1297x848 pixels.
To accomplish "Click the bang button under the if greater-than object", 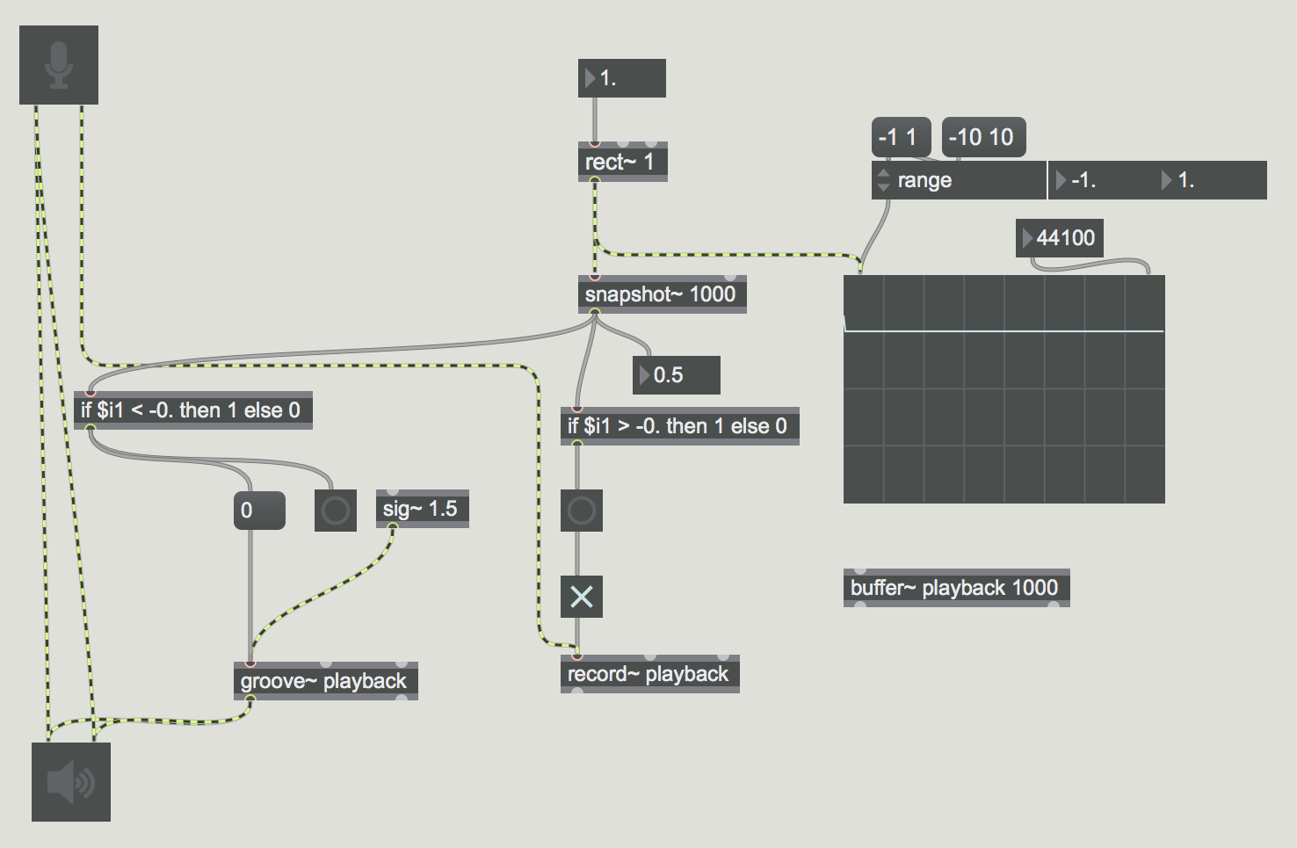I will tap(582, 511).
